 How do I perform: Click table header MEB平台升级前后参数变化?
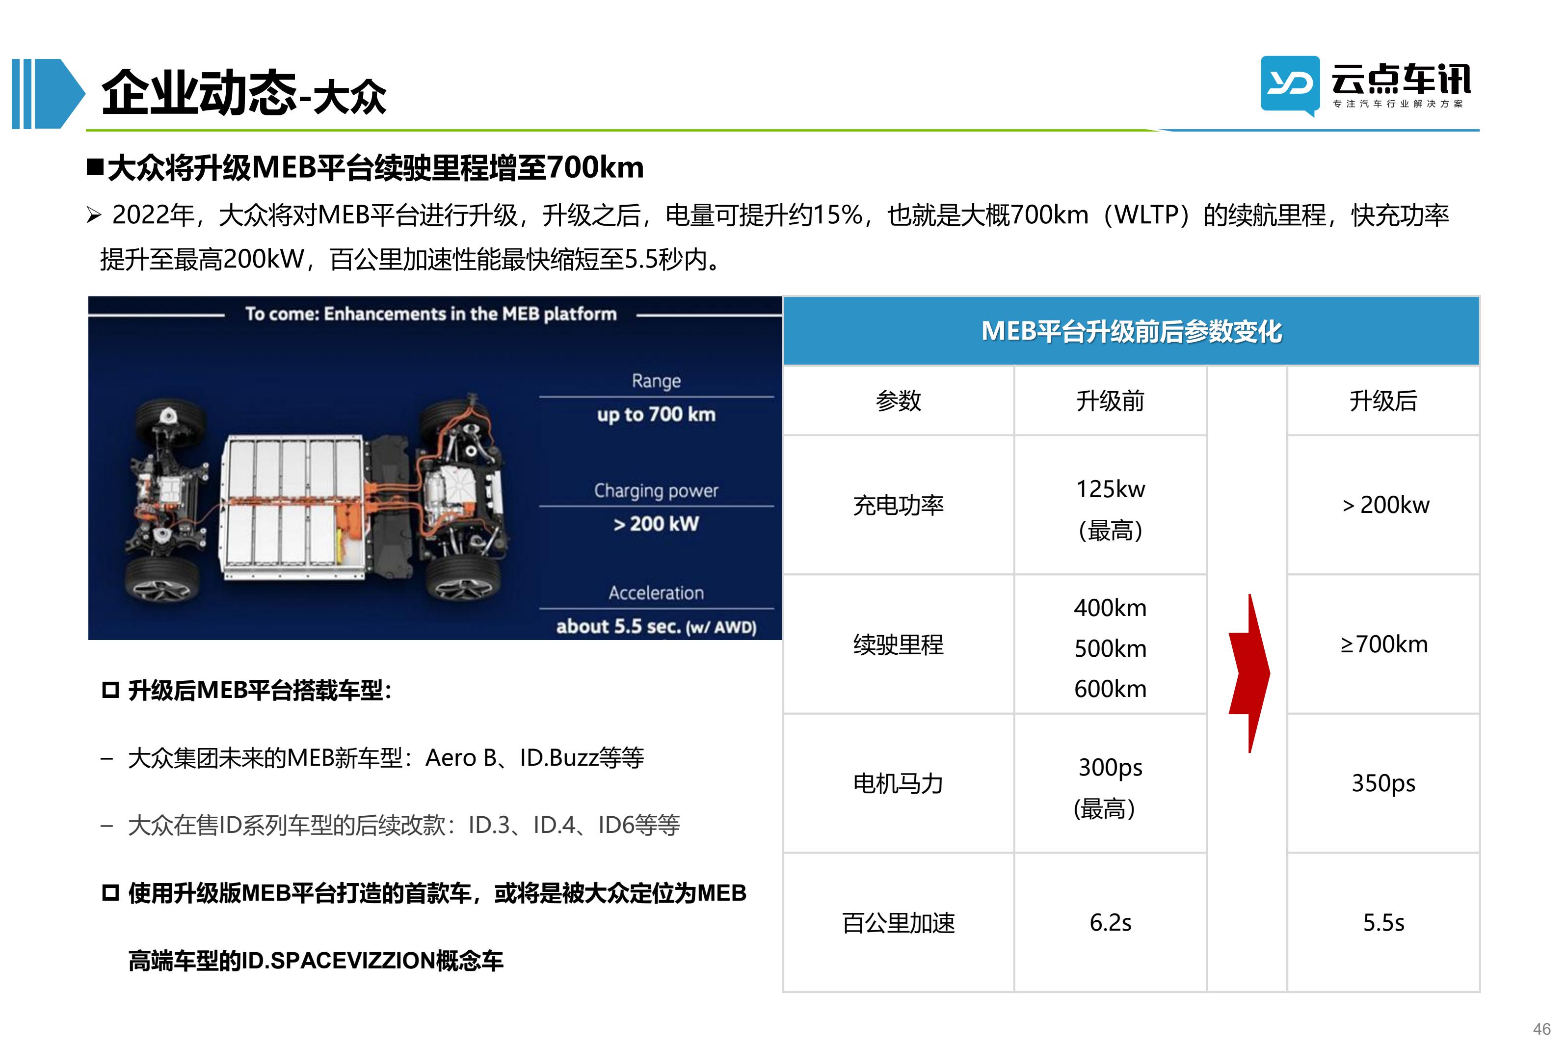[x=1131, y=331]
